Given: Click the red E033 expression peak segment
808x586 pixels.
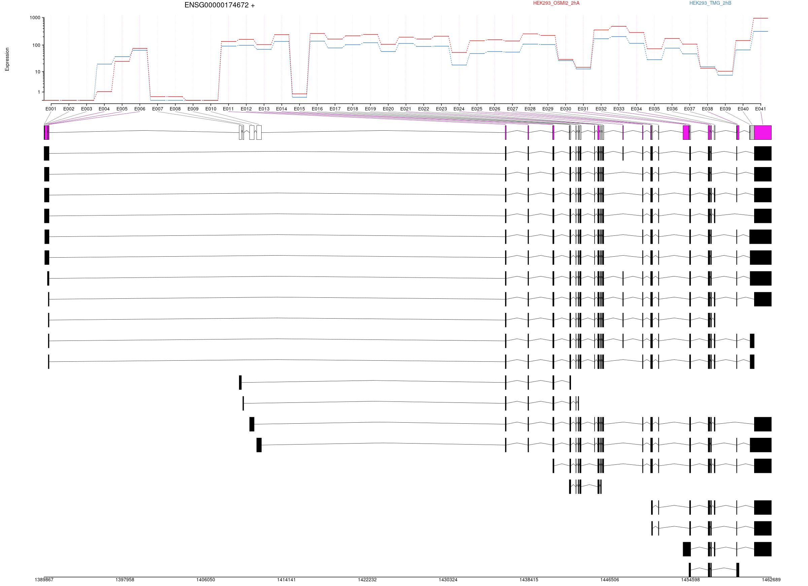Looking at the screenshot, I should click(619, 26).
